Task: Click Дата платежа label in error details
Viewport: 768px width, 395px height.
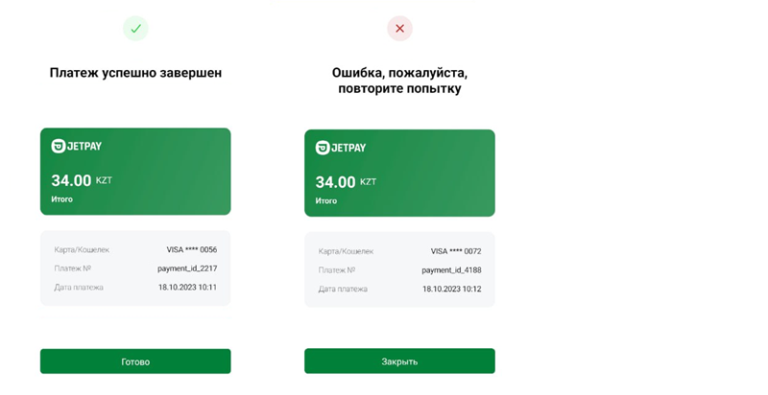Action: (x=343, y=289)
